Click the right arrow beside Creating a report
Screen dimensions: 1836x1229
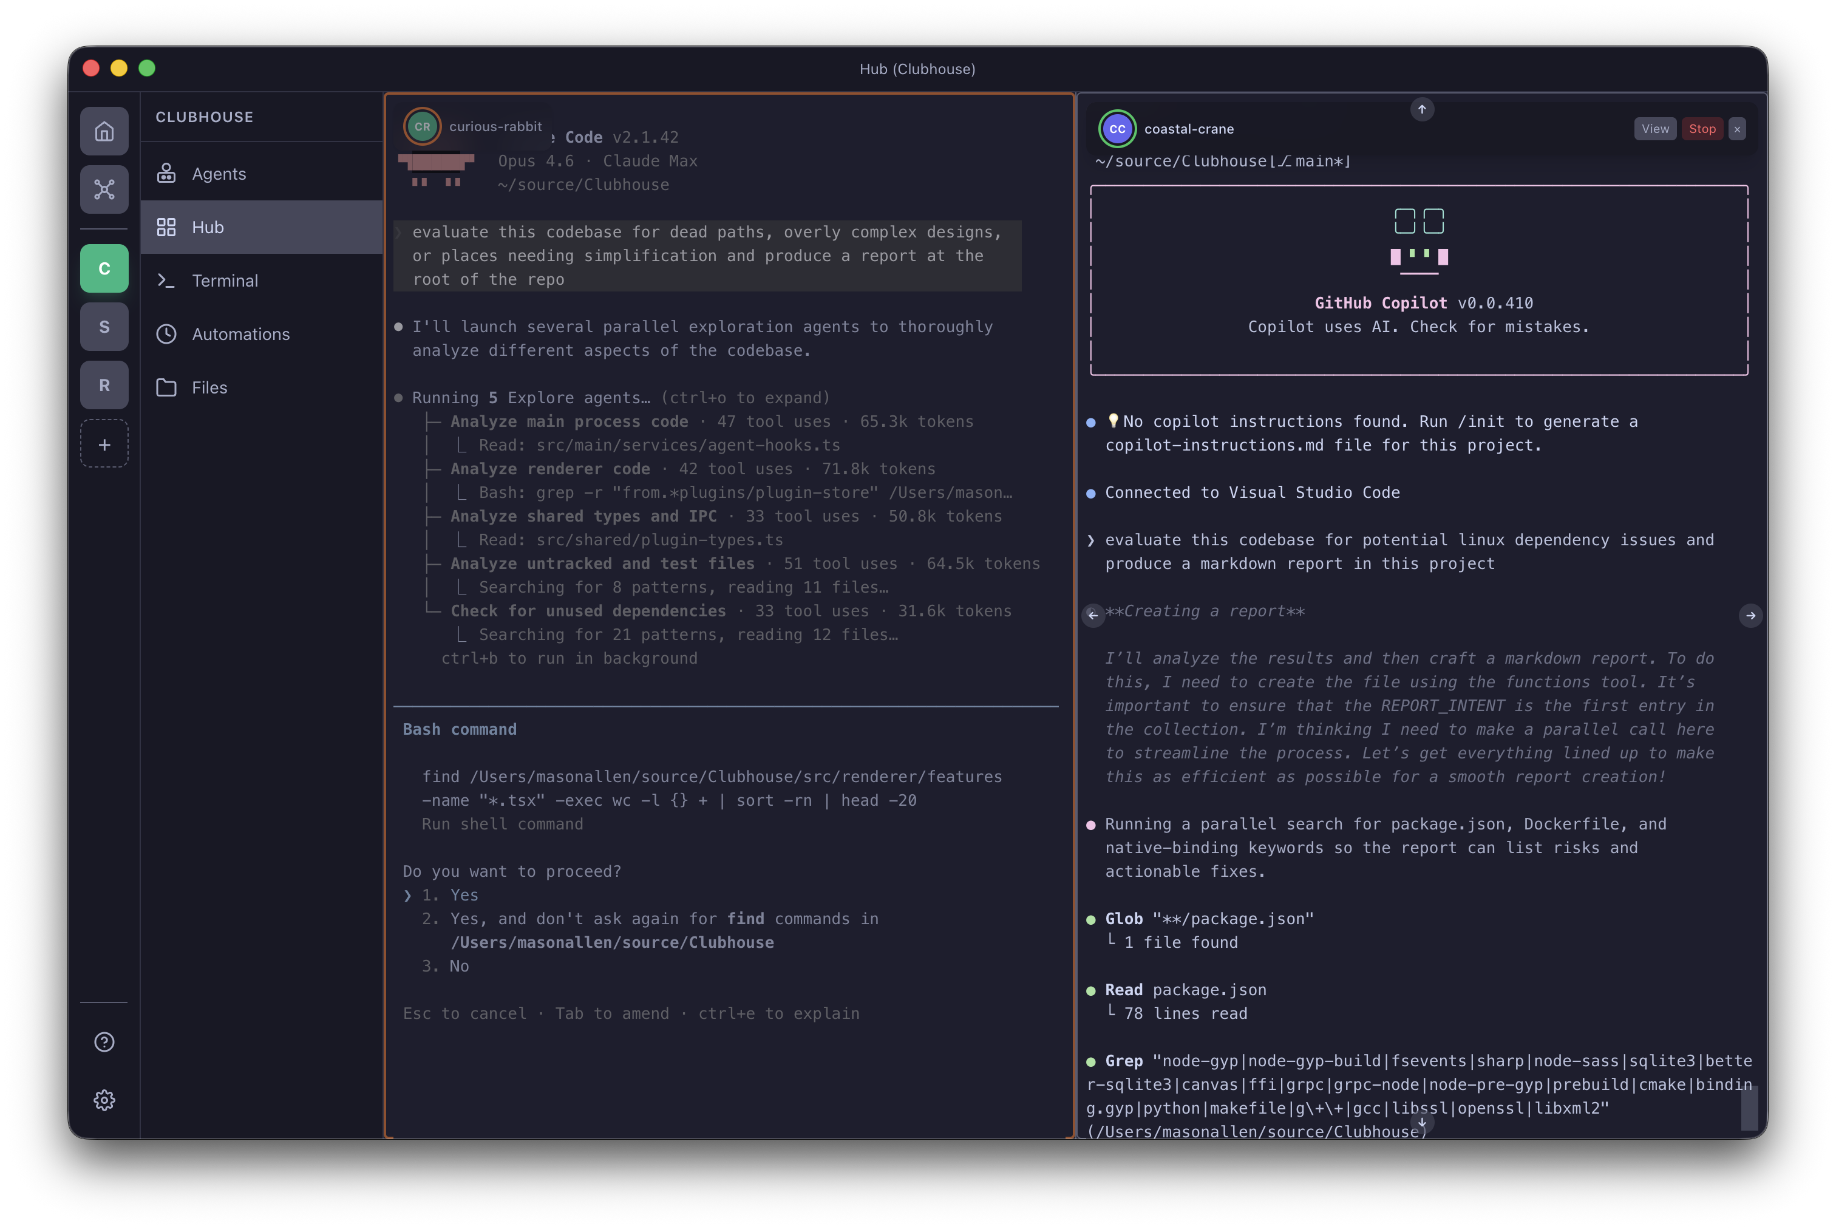1752,615
